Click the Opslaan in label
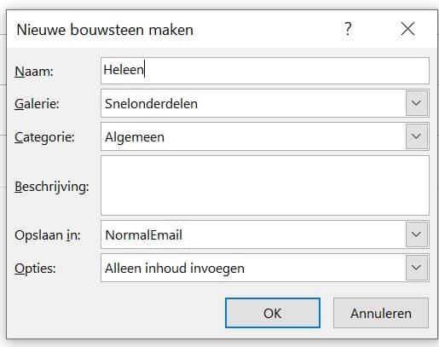Viewport: 439px width, 347px height. 48,235
